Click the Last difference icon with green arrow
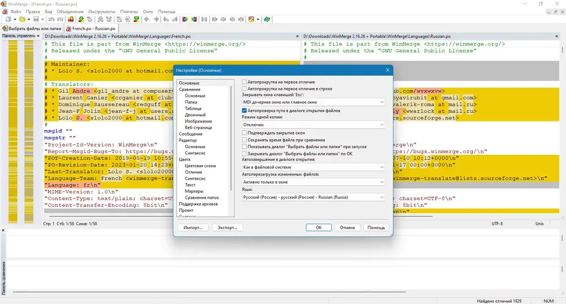The width and height of the screenshot is (566, 304). pyautogui.click(x=136, y=19)
